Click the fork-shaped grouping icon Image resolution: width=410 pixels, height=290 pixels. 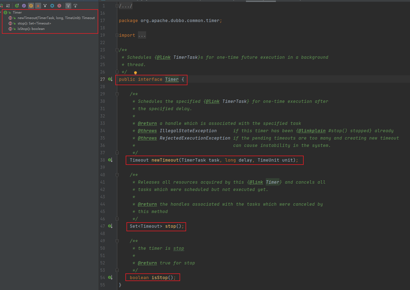pyautogui.click(x=45, y=5)
